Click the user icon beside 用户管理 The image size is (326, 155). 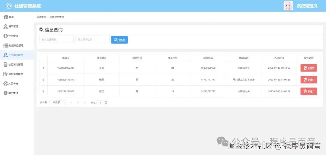pos(6,27)
